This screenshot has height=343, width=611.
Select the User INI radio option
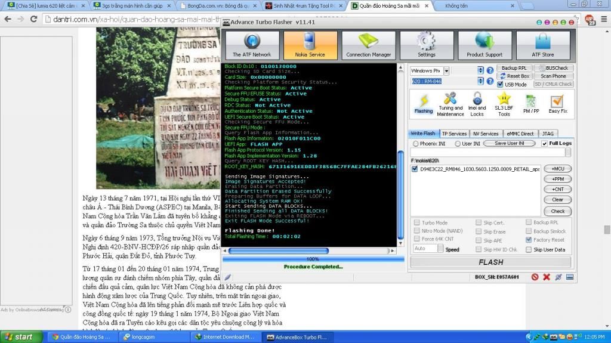pyautogui.click(x=458, y=143)
